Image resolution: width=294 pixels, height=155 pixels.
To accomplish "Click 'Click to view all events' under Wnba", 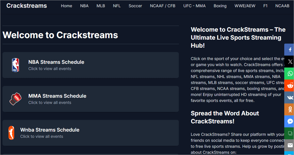I will click(41, 136).
